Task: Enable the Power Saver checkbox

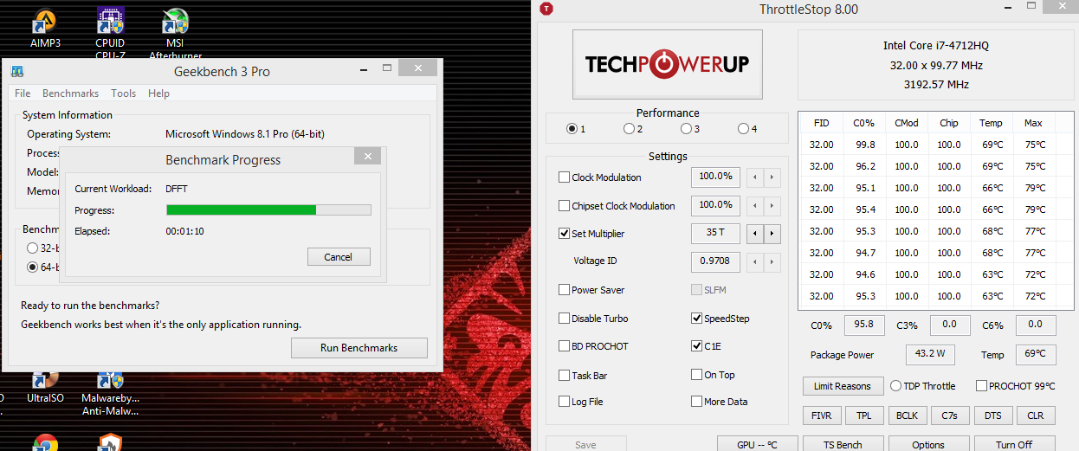Action: click(565, 290)
